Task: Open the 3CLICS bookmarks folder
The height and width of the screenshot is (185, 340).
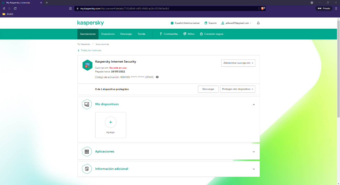Action: [x=8, y=14]
